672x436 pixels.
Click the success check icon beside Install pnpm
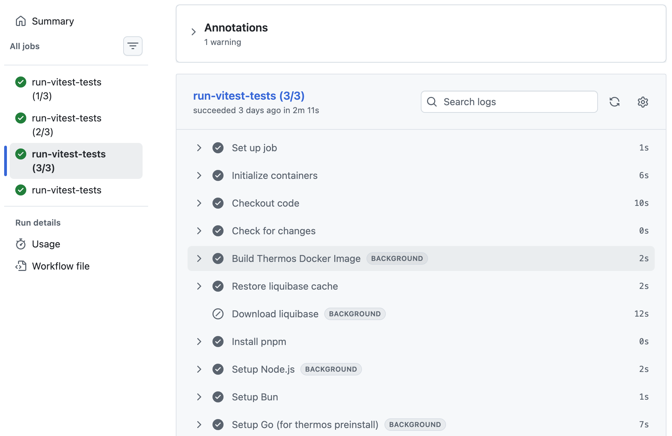(x=218, y=342)
